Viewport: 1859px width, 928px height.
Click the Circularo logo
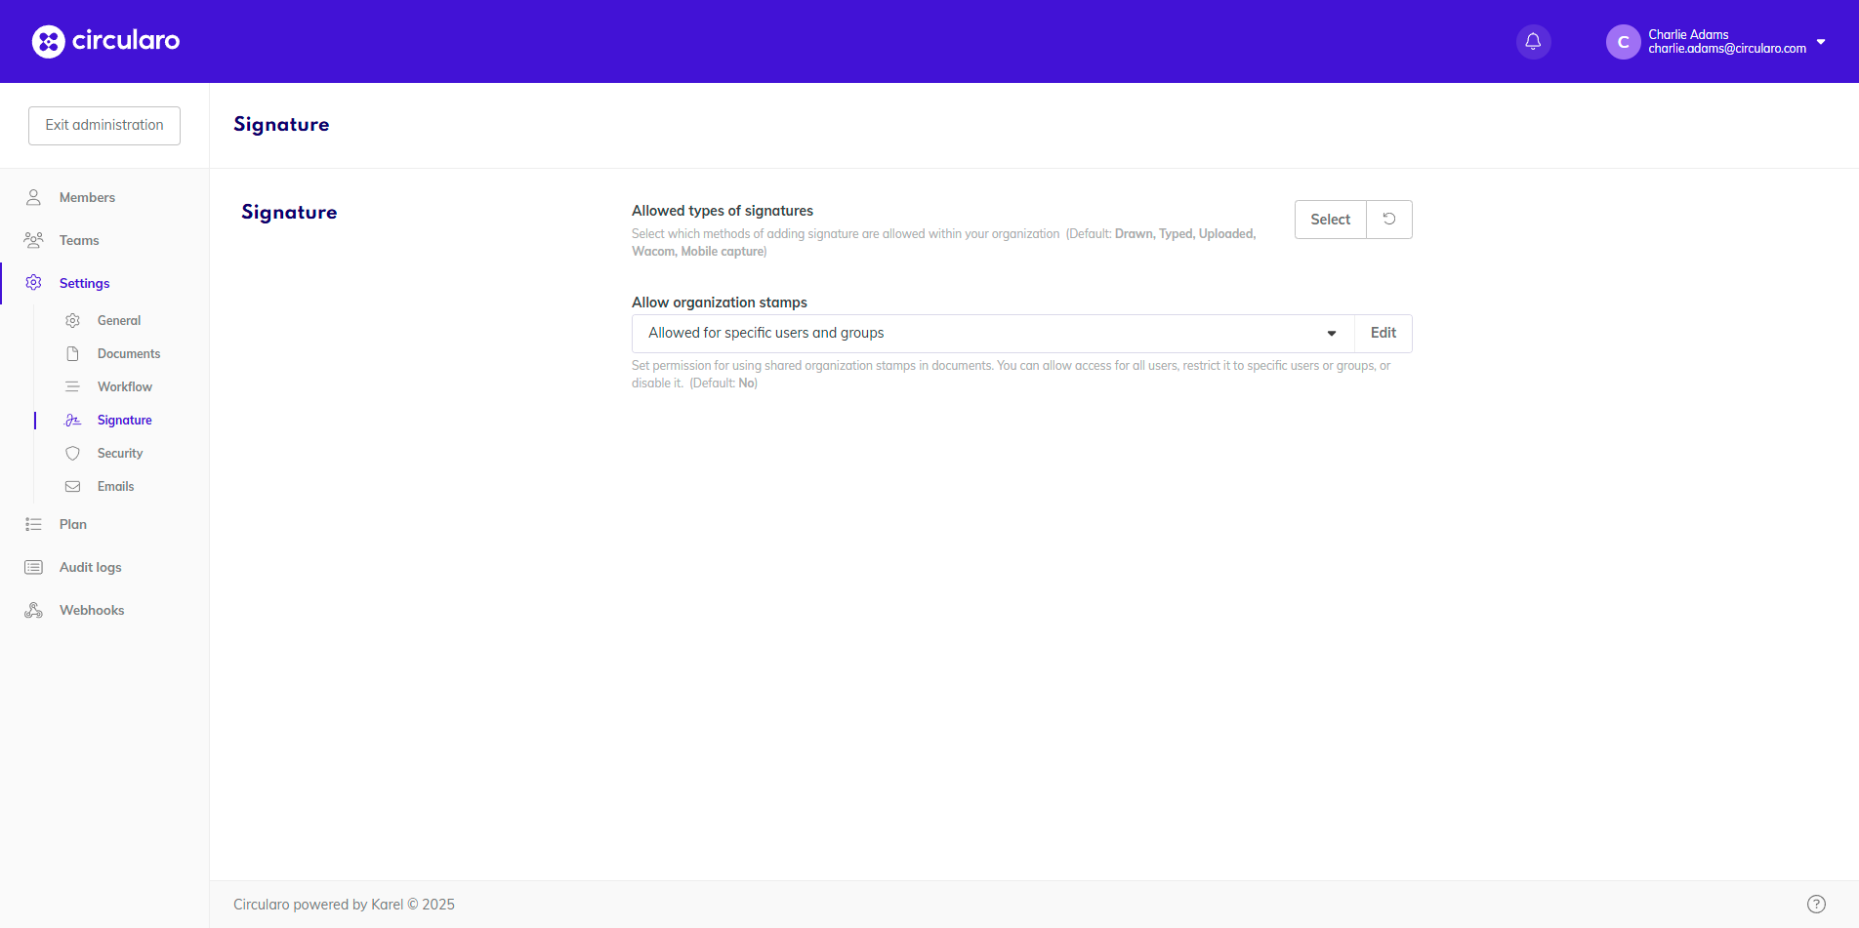click(x=105, y=41)
